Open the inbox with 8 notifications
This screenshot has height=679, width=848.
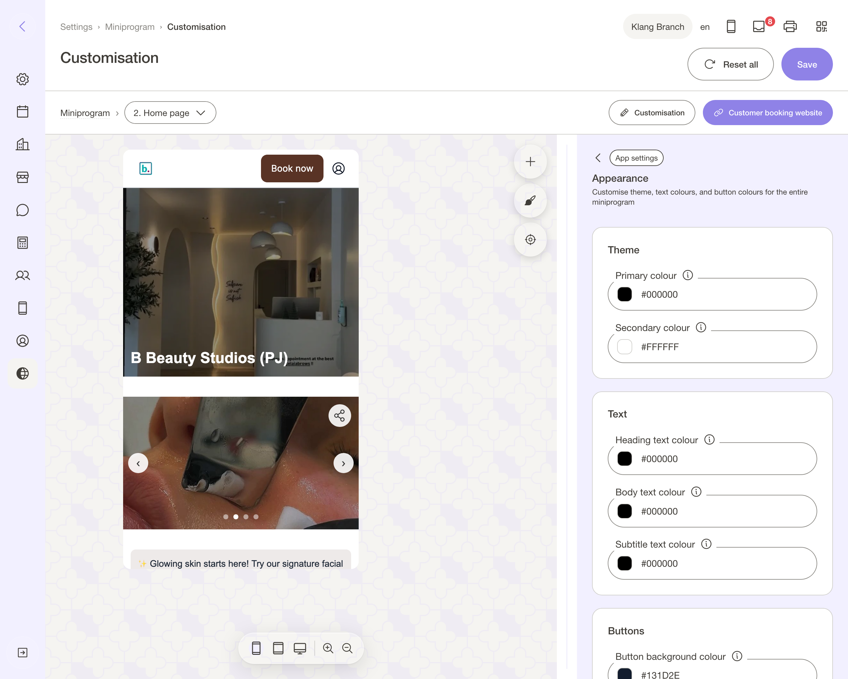(759, 26)
